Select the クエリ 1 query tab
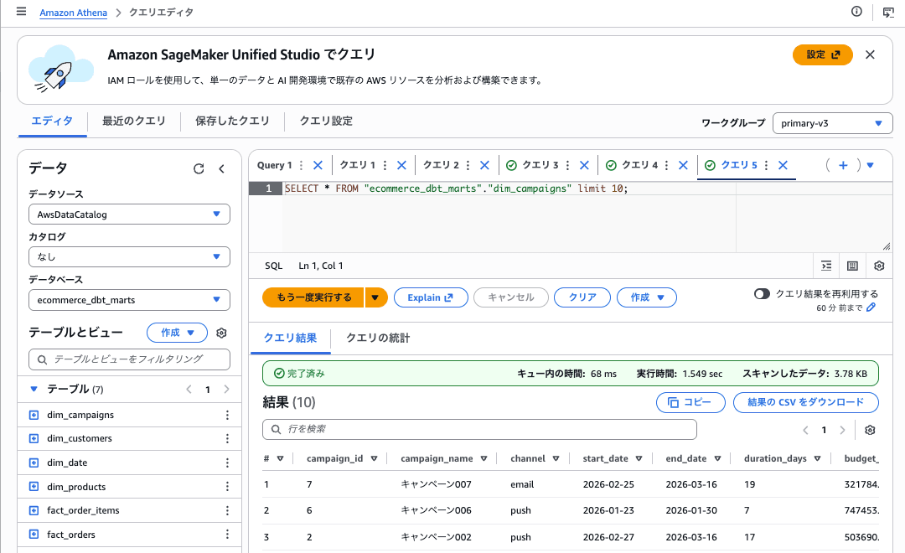Screen dimensions: 905x553 [x=357, y=165]
